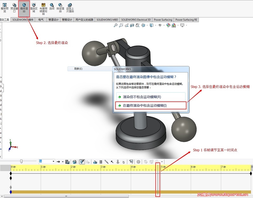Switch to 管筒设计 tab

pos(67,20)
